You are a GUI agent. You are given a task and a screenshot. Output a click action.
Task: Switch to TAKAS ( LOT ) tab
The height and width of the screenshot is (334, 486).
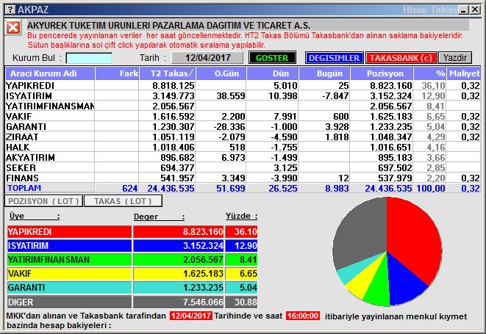(x=123, y=201)
